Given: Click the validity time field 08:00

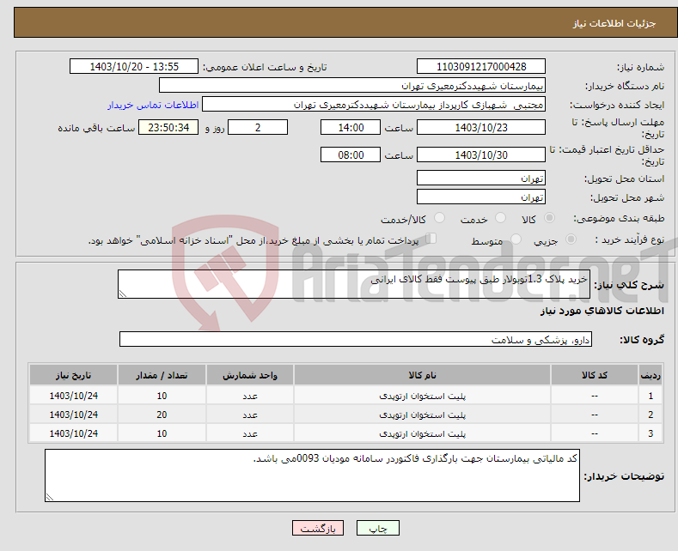Looking at the screenshot, I should pyautogui.click(x=351, y=154).
